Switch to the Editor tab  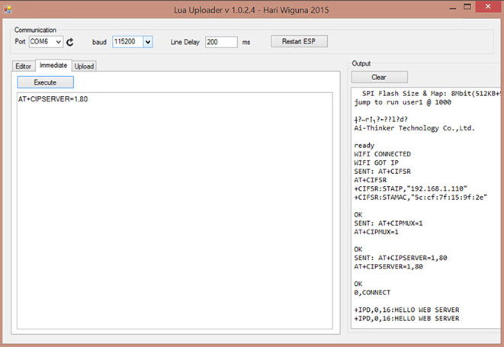tap(23, 66)
